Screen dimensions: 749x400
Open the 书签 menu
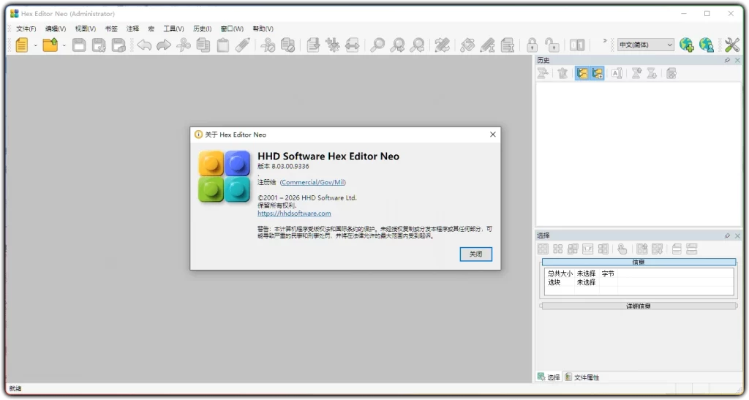click(111, 29)
